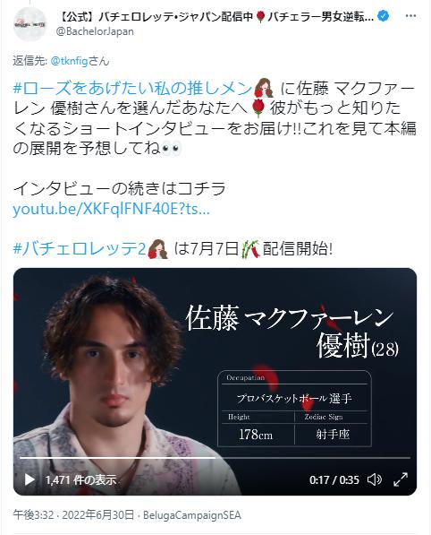Seek along the video progress bar
This screenshot has width=431, height=535.
[215, 458]
